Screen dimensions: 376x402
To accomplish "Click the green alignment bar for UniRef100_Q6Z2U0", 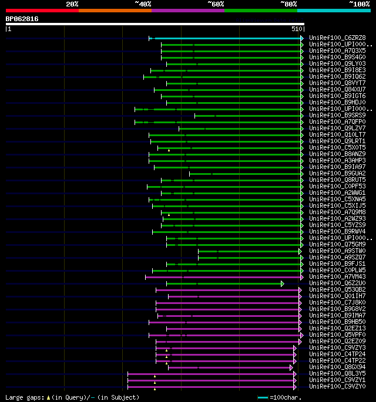I will pyautogui.click(x=224, y=283).
